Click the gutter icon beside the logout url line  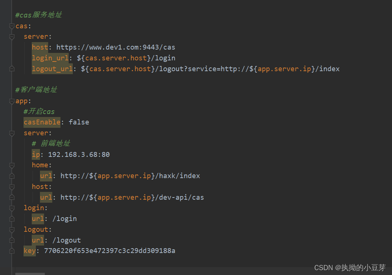pyautogui.click(x=12, y=240)
